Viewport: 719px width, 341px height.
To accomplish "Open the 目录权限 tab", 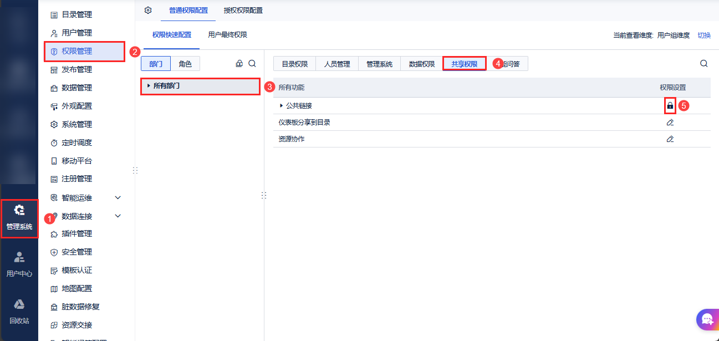I will pos(294,64).
